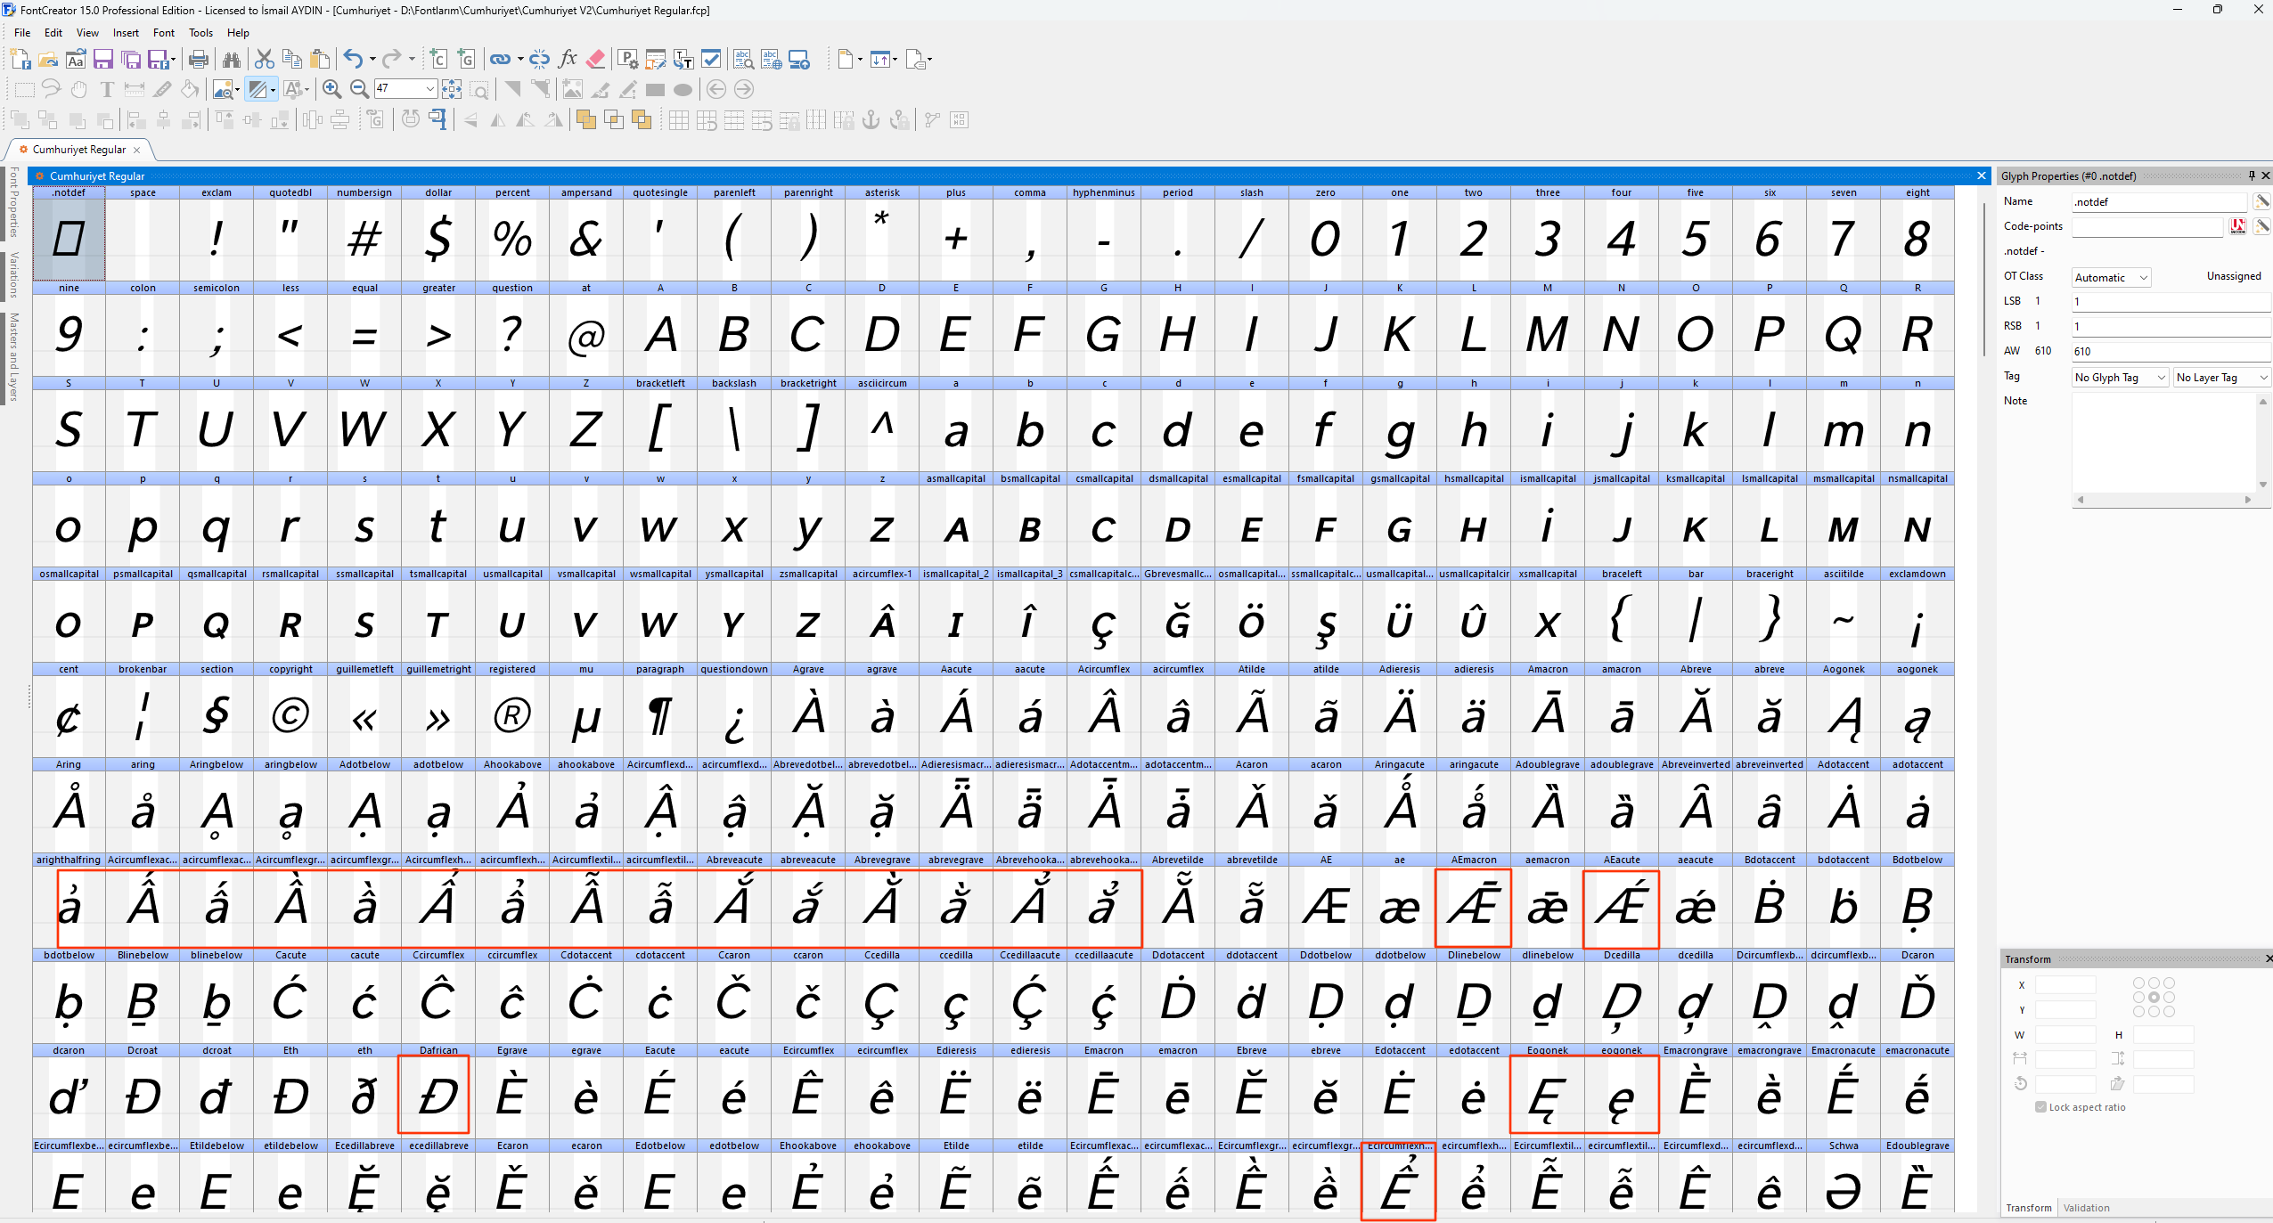Click the zoom to fit icon
The image size is (2273, 1223).
click(452, 89)
